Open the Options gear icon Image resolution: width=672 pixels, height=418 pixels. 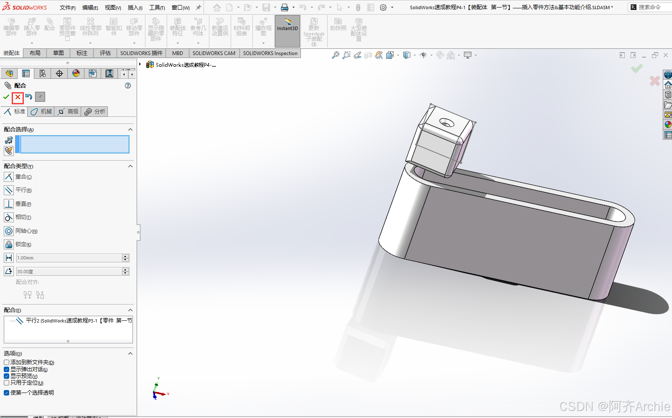pos(383,8)
